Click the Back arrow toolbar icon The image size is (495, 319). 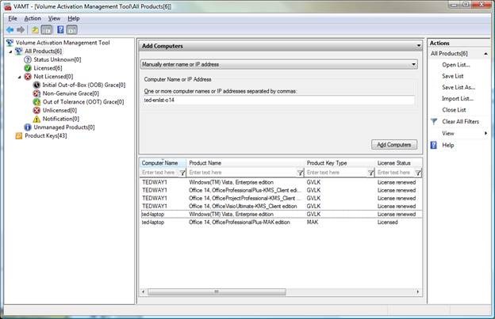(10, 30)
